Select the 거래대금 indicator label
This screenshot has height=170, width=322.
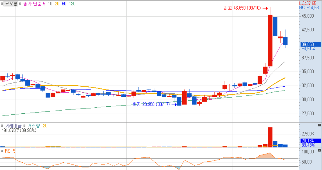click(13, 126)
